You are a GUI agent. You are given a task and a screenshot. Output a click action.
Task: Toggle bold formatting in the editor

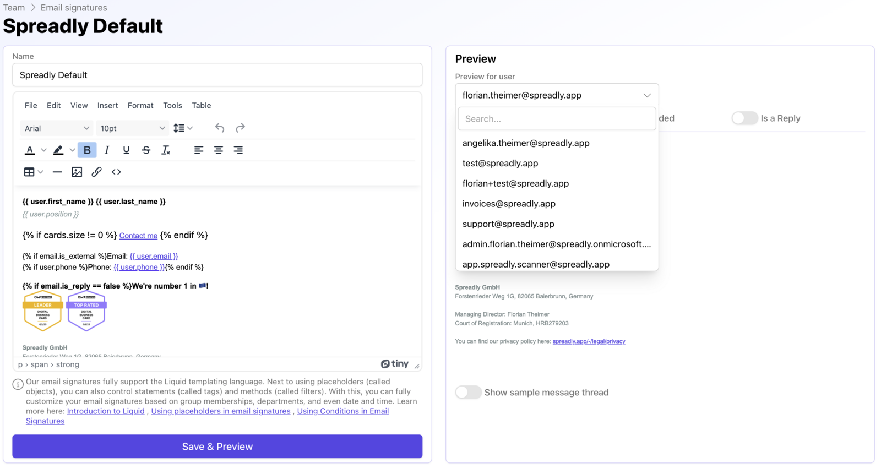(87, 150)
